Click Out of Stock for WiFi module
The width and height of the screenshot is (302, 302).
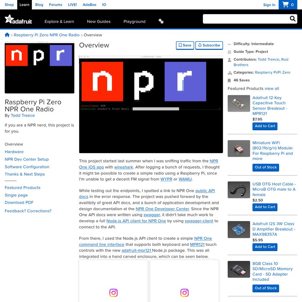pyautogui.click(x=265, y=167)
